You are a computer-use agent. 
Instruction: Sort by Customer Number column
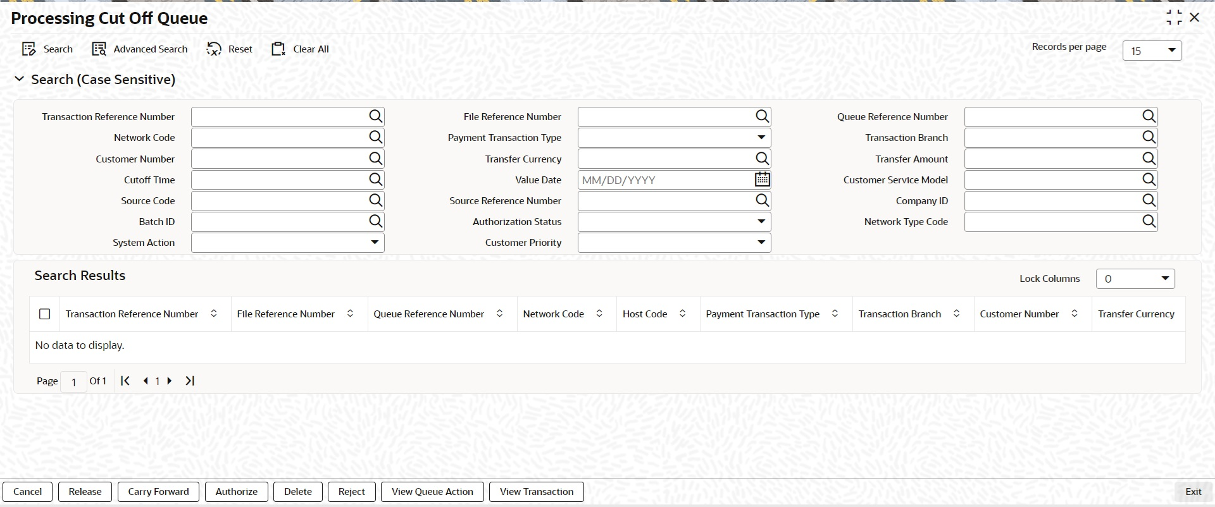point(1074,314)
